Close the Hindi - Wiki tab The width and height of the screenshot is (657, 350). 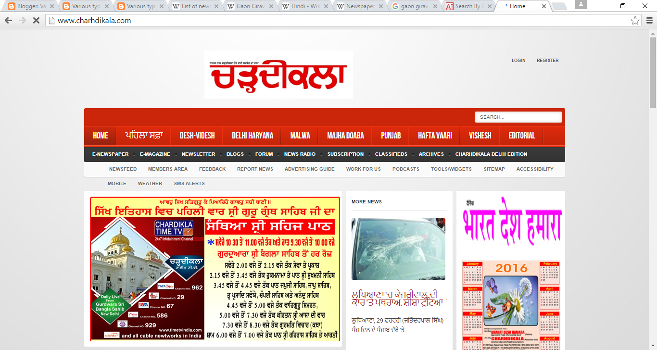[327, 7]
